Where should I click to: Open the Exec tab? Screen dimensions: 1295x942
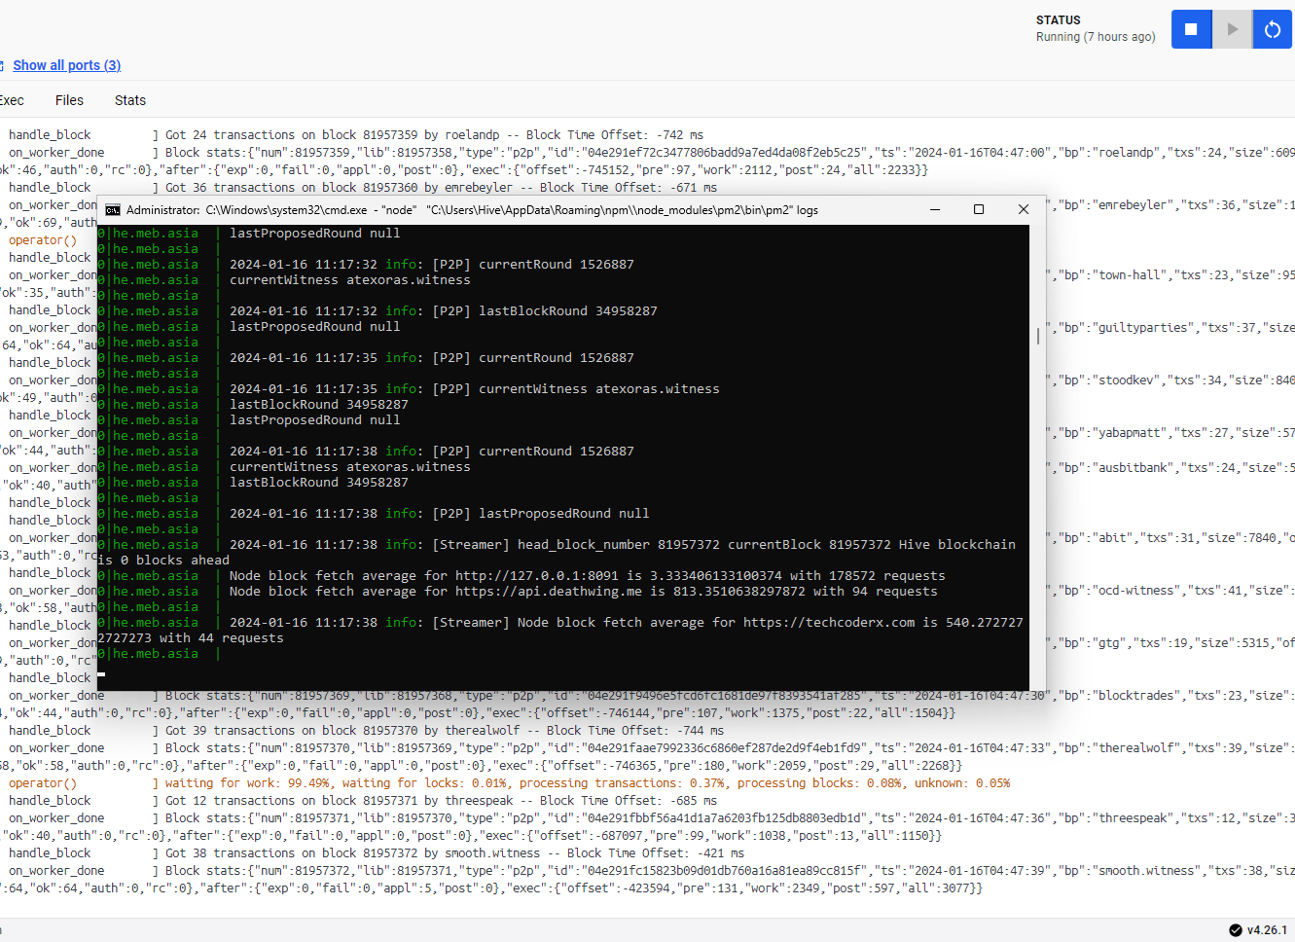click(x=12, y=100)
